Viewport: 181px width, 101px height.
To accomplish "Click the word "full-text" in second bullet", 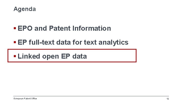I will 42,42.
